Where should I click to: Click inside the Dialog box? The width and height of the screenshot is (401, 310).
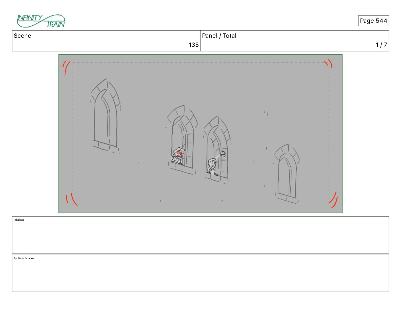click(x=200, y=235)
